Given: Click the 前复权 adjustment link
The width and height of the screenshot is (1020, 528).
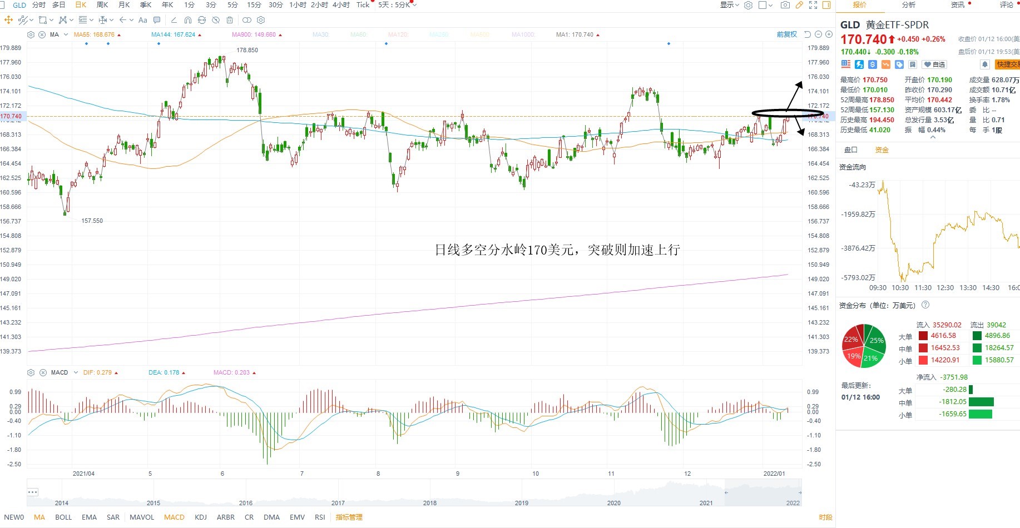Looking at the screenshot, I should pos(787,34).
